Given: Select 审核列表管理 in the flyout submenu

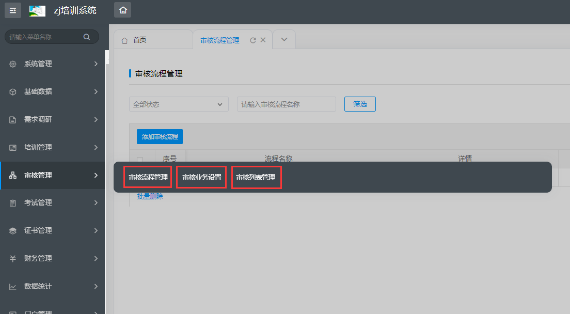Looking at the screenshot, I should [256, 177].
